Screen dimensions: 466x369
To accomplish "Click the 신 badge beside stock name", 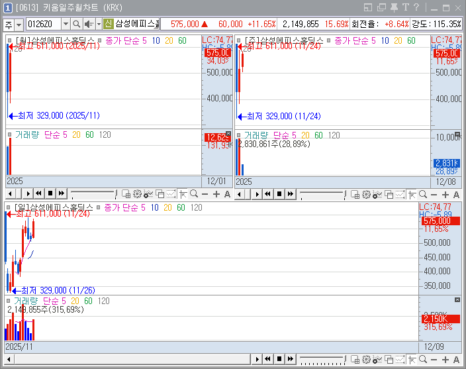I will (x=109, y=23).
